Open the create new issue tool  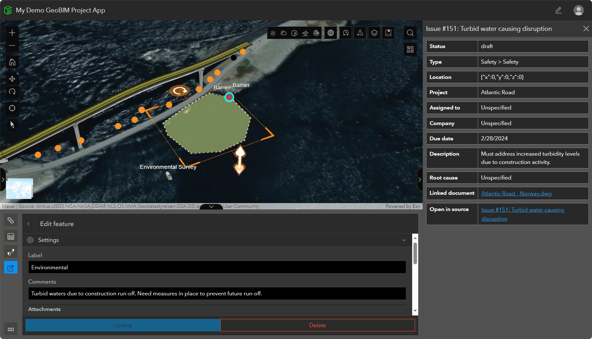360,32
